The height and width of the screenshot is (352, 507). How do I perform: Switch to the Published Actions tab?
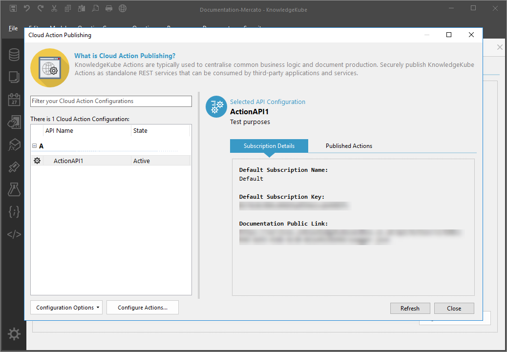pyautogui.click(x=349, y=146)
